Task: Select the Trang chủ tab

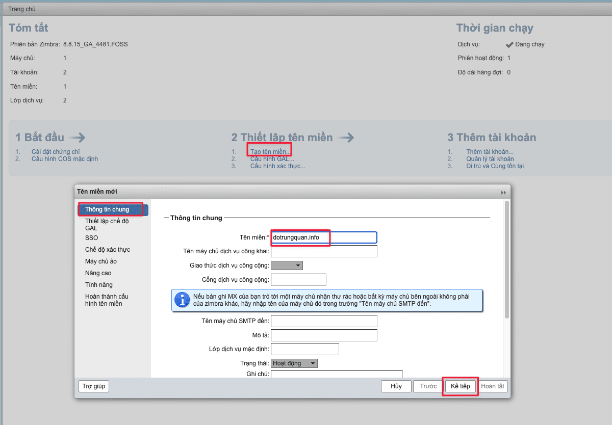Action: [x=22, y=9]
